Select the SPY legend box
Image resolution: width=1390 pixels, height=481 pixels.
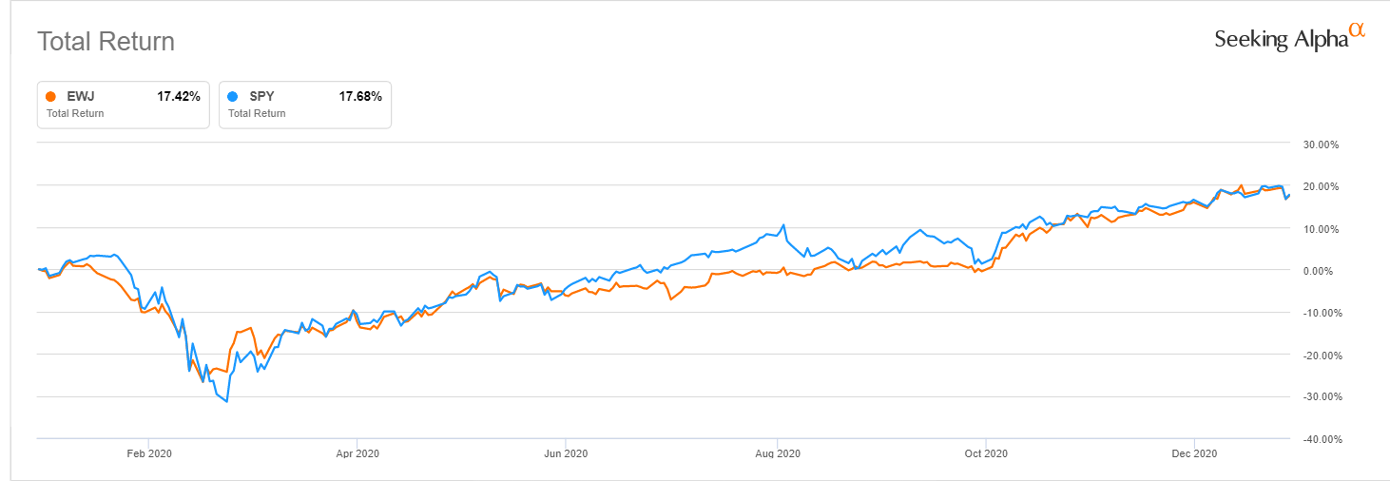pos(304,105)
